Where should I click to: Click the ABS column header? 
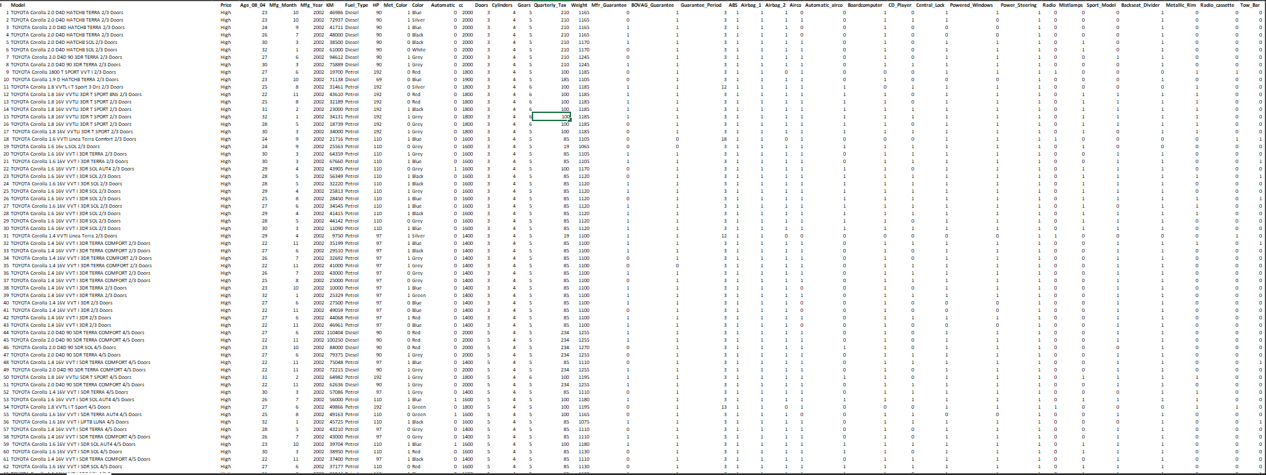pyautogui.click(x=733, y=5)
